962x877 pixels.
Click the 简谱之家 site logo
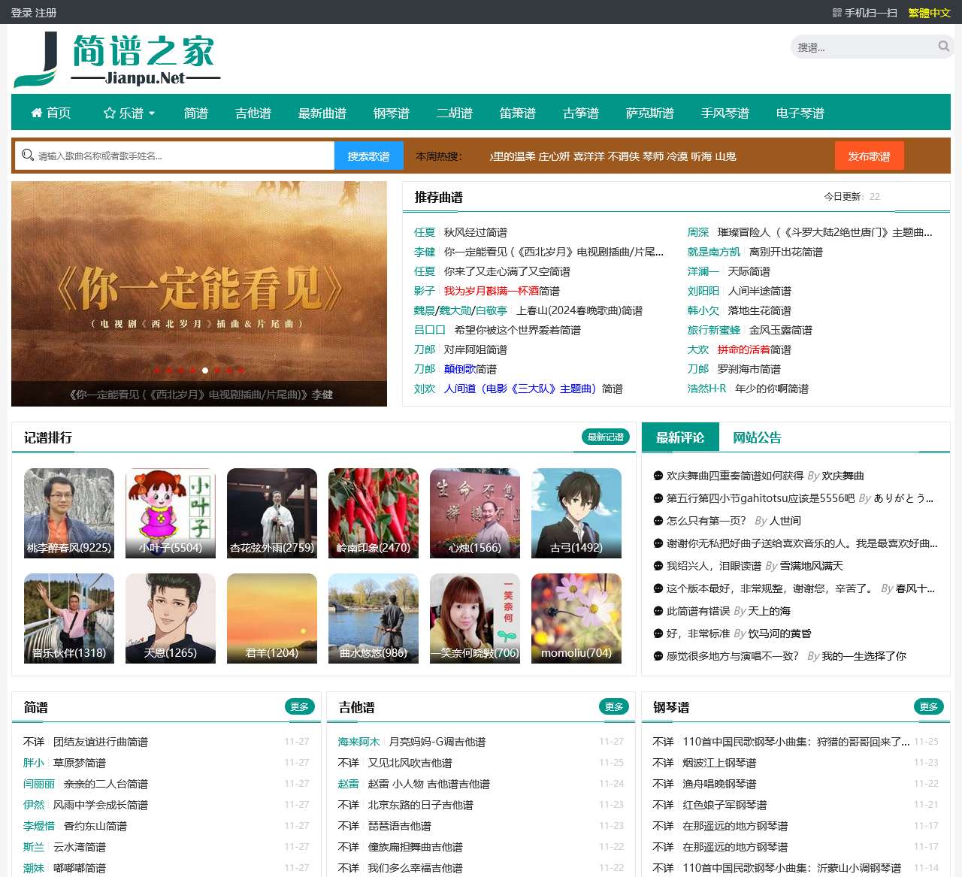(117, 60)
